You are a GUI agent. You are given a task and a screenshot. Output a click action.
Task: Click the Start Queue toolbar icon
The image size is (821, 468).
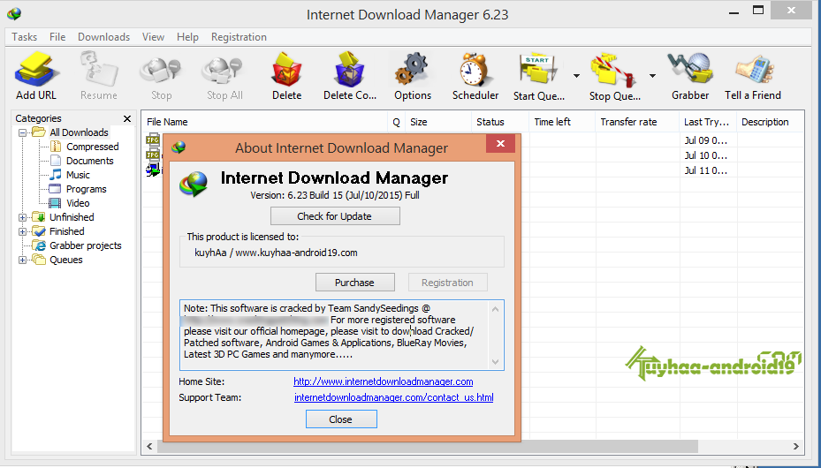point(538,70)
